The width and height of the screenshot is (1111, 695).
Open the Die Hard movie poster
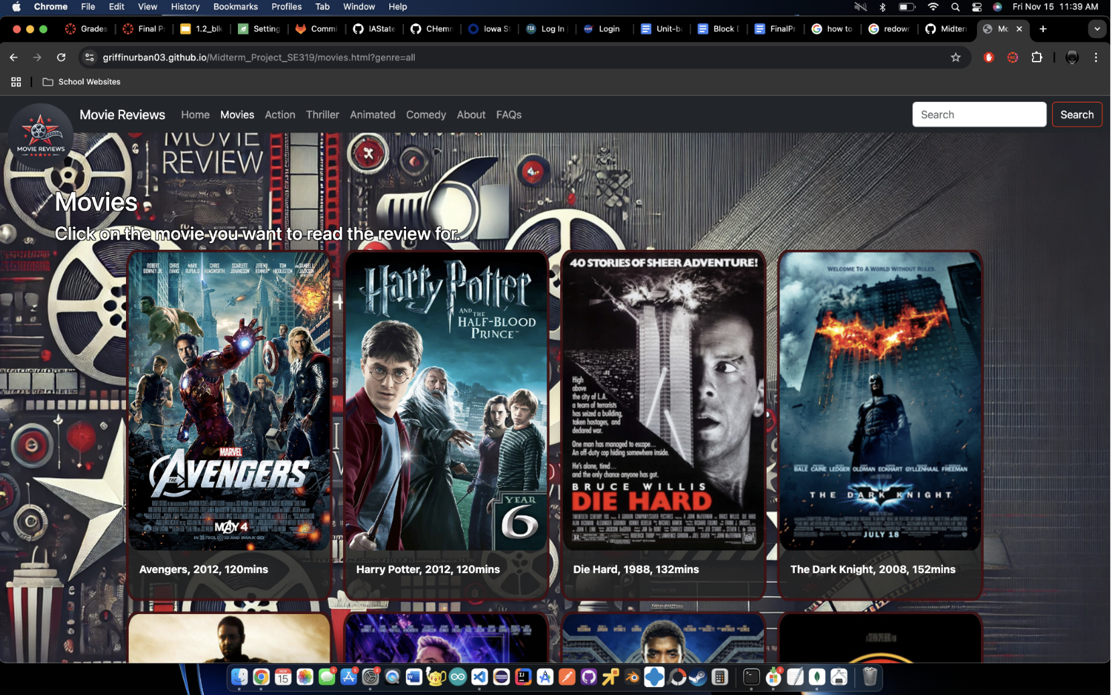(663, 401)
